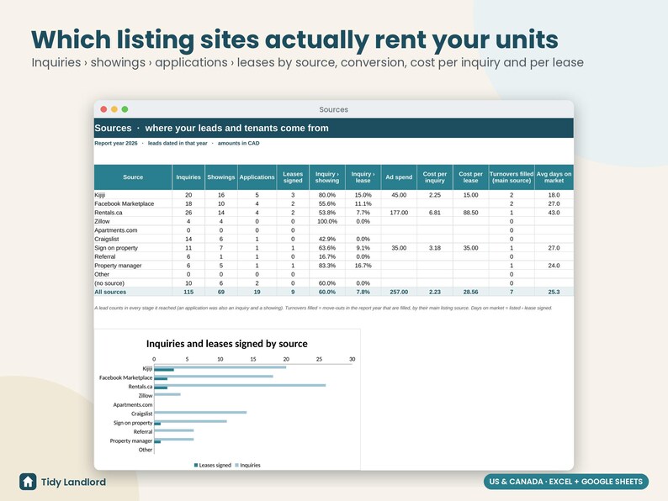Screen dimensions: 668x501
Task: Select the Applications column header
Action: [257, 177]
